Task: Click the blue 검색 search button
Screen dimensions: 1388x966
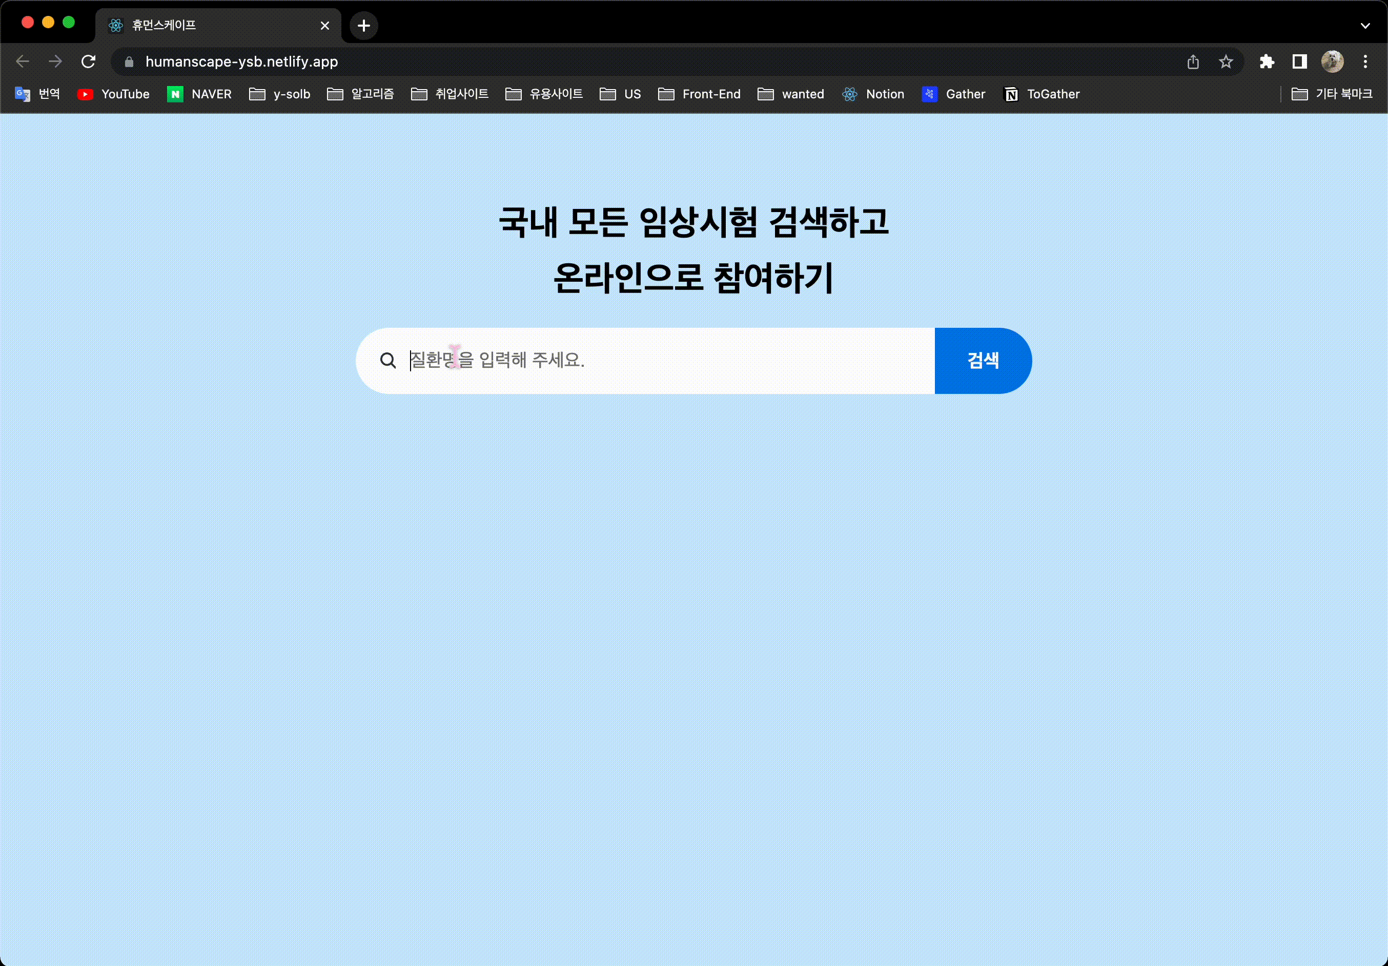Action: click(x=983, y=361)
